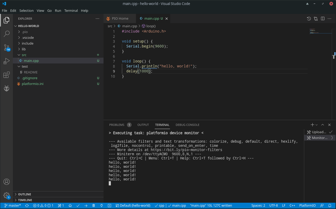Open the PlatformIO alien icon view
This screenshot has width=336, height=209.
pos(7,89)
